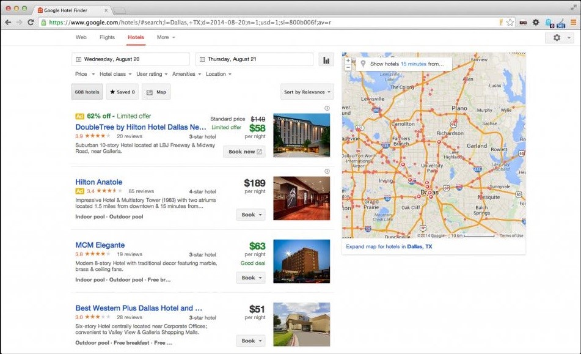Expand Book options for Hilton Anatole

tap(251, 215)
